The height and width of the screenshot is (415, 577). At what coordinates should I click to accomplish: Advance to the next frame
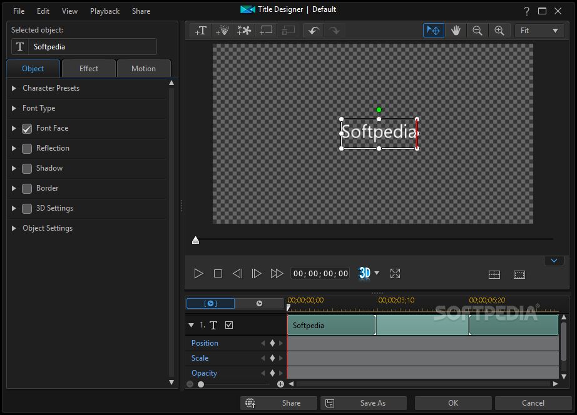[x=257, y=274]
